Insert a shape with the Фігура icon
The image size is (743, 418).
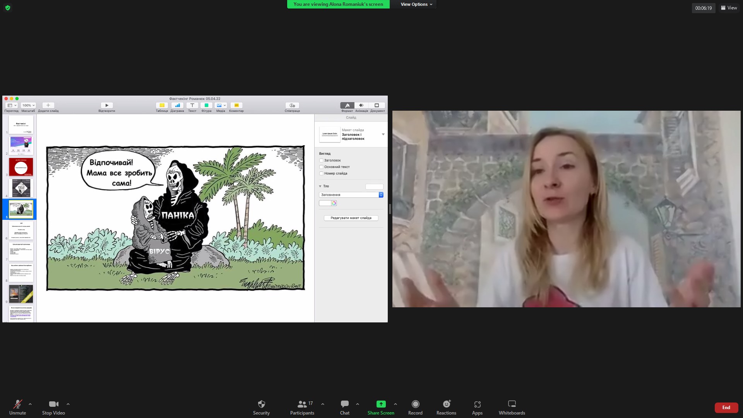click(x=206, y=105)
